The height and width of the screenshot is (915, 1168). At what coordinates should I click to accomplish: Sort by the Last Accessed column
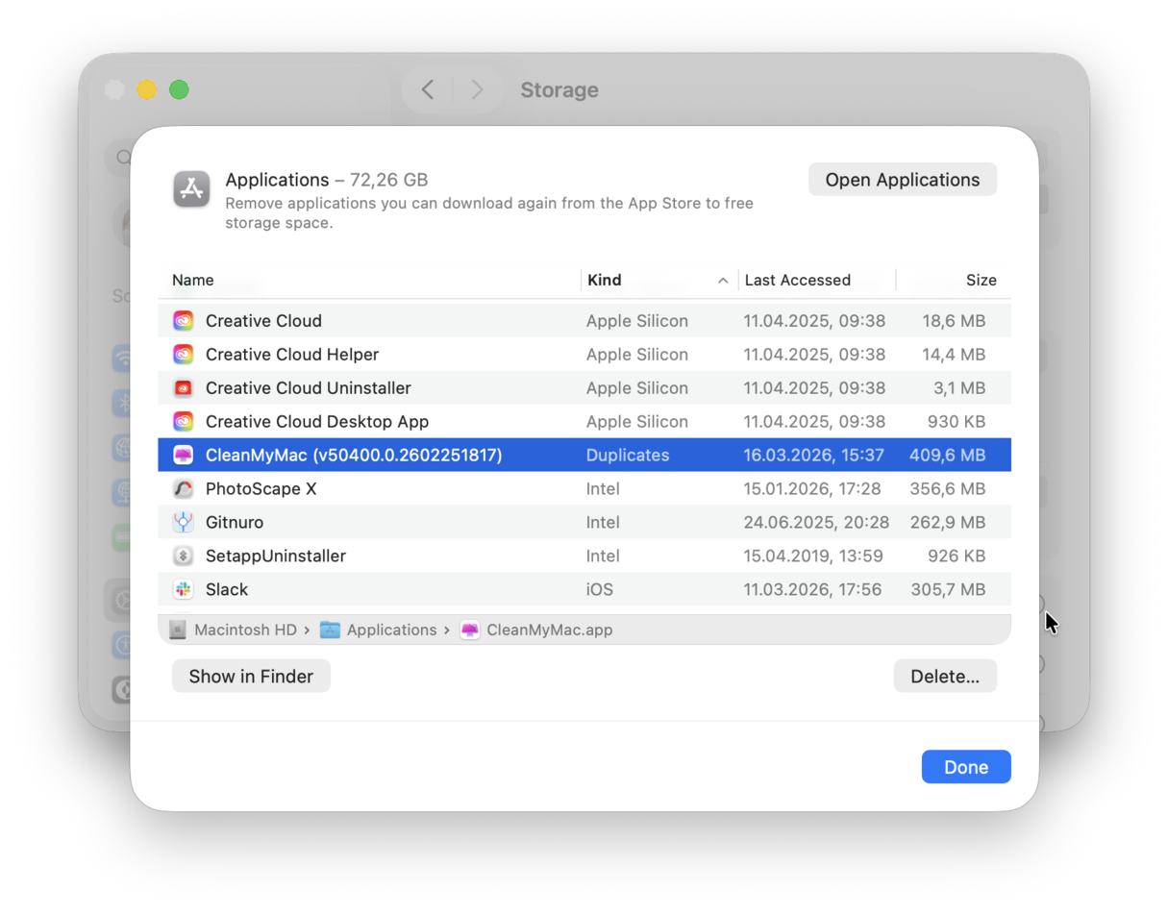click(797, 280)
